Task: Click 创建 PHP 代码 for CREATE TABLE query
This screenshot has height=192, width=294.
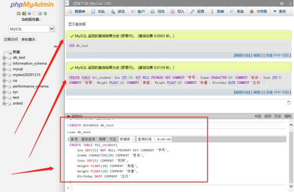Action: click(277, 92)
